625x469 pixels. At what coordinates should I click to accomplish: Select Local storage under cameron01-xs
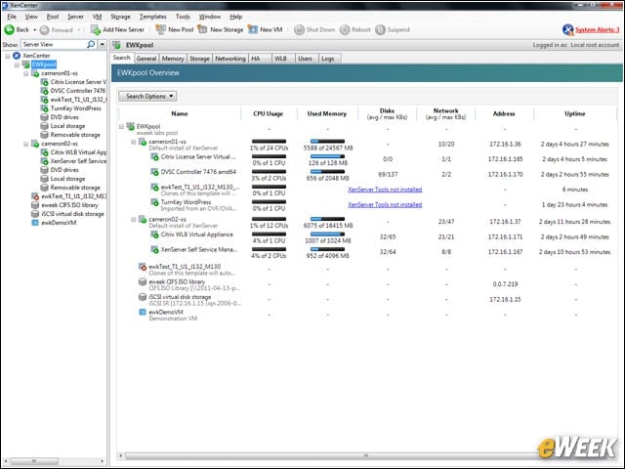[67, 126]
